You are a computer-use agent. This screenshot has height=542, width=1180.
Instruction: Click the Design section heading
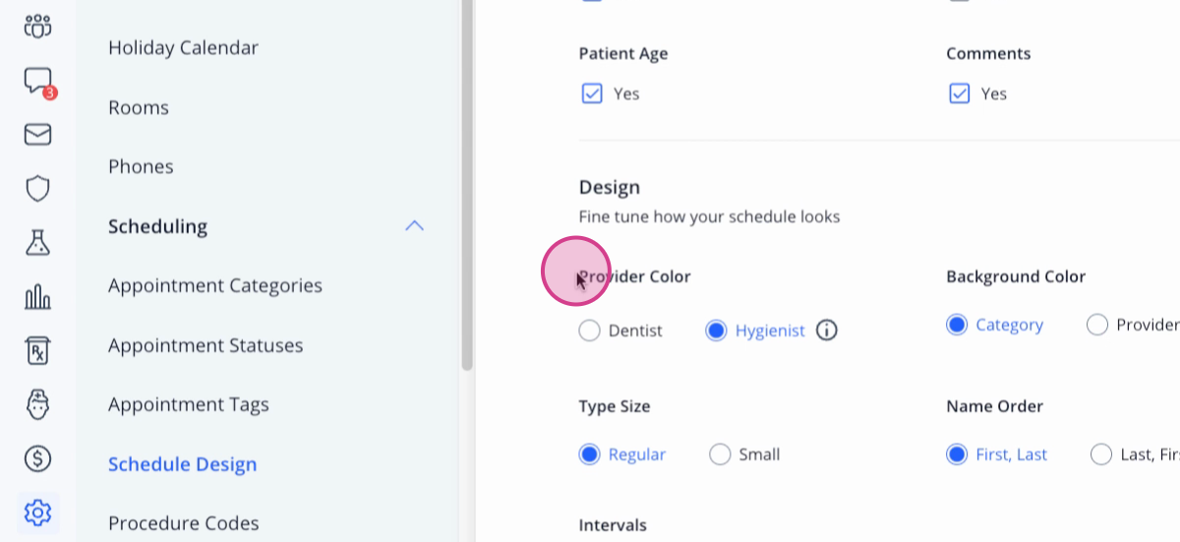click(x=610, y=187)
